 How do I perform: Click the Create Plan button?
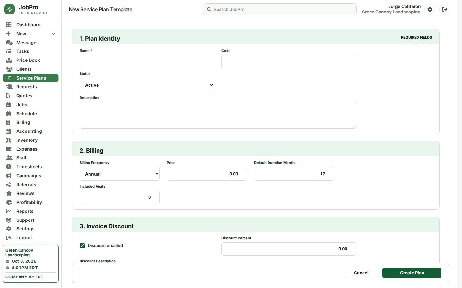[x=412, y=273]
